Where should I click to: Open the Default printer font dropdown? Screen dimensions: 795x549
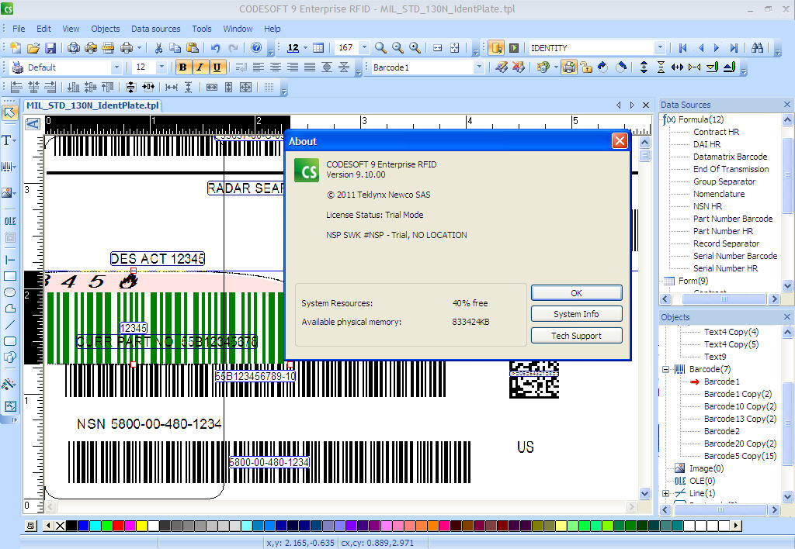point(116,67)
